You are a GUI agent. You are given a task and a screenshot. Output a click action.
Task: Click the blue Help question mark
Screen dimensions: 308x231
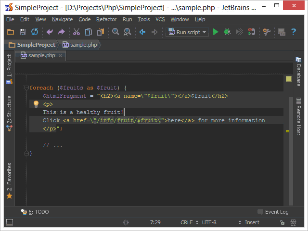tap(293, 32)
